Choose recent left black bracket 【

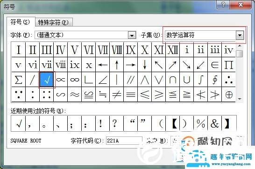tap(172, 123)
